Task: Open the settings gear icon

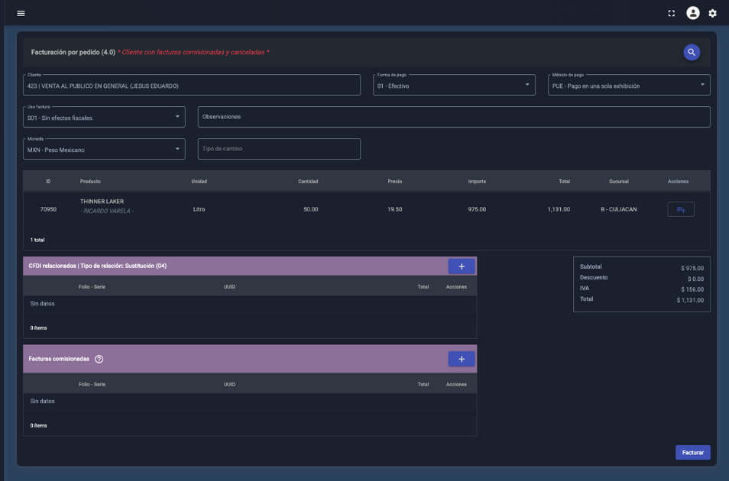Action: pyautogui.click(x=712, y=14)
